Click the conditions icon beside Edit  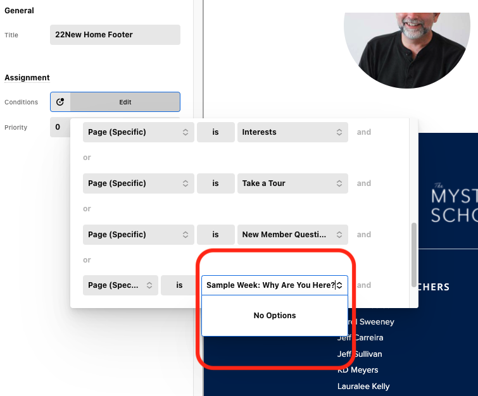point(60,102)
